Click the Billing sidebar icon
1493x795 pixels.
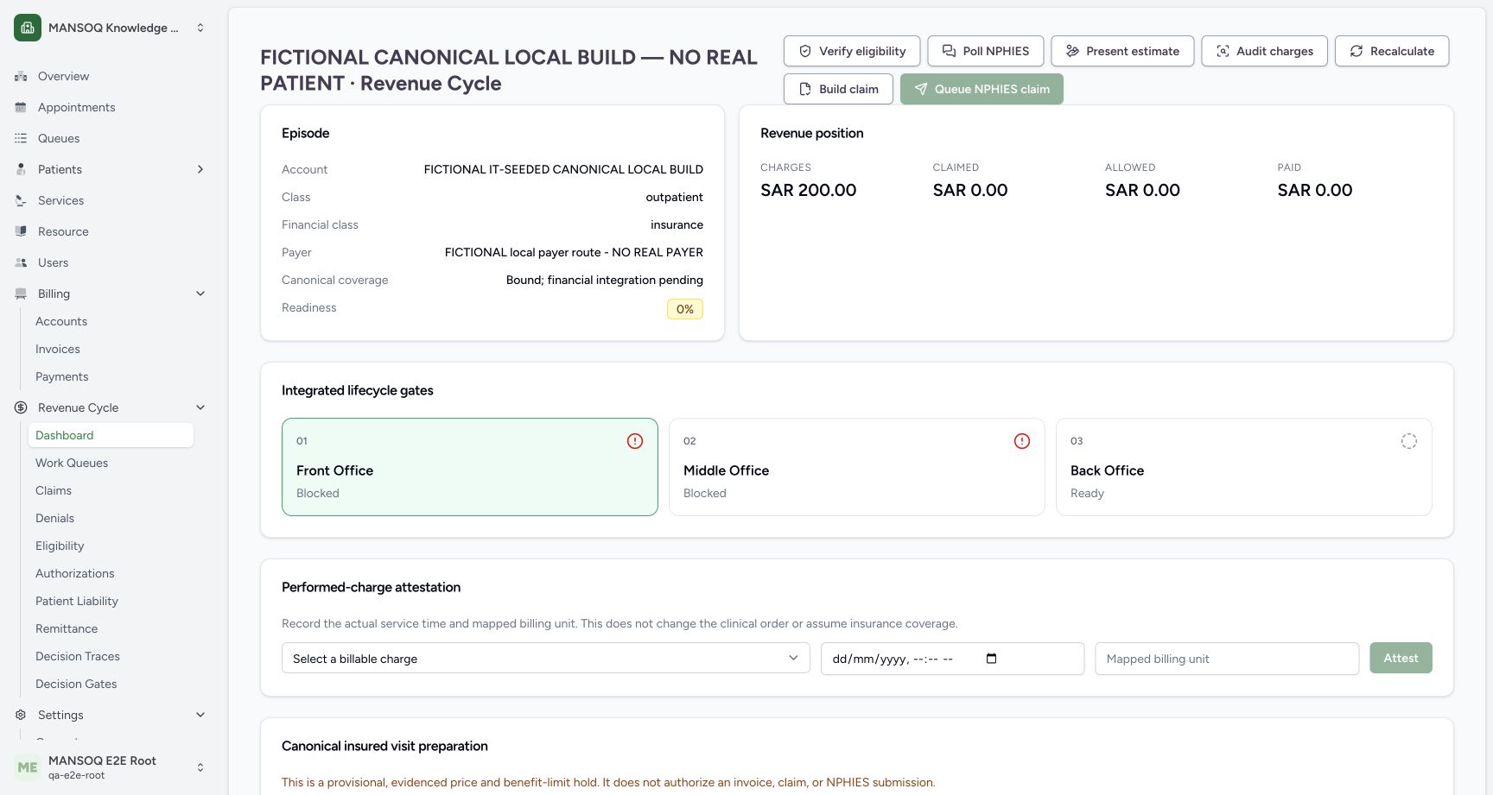pyautogui.click(x=21, y=293)
